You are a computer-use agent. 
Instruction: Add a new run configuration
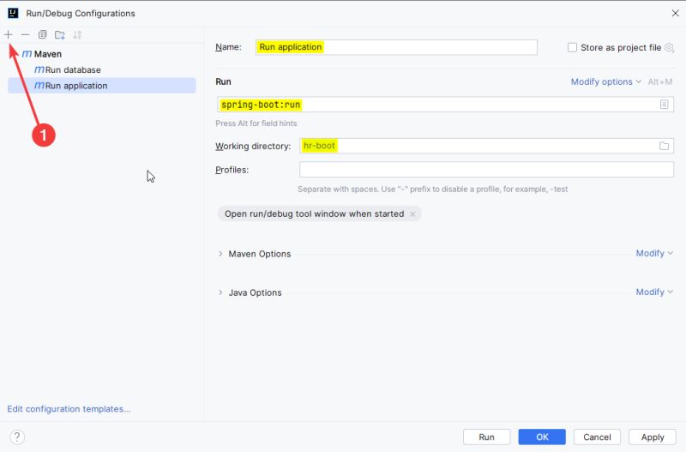click(9, 34)
